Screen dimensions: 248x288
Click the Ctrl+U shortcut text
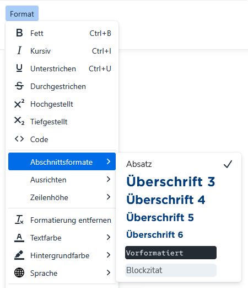point(100,69)
